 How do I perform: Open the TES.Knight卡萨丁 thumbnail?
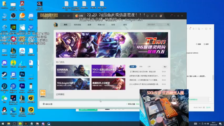[73, 84]
